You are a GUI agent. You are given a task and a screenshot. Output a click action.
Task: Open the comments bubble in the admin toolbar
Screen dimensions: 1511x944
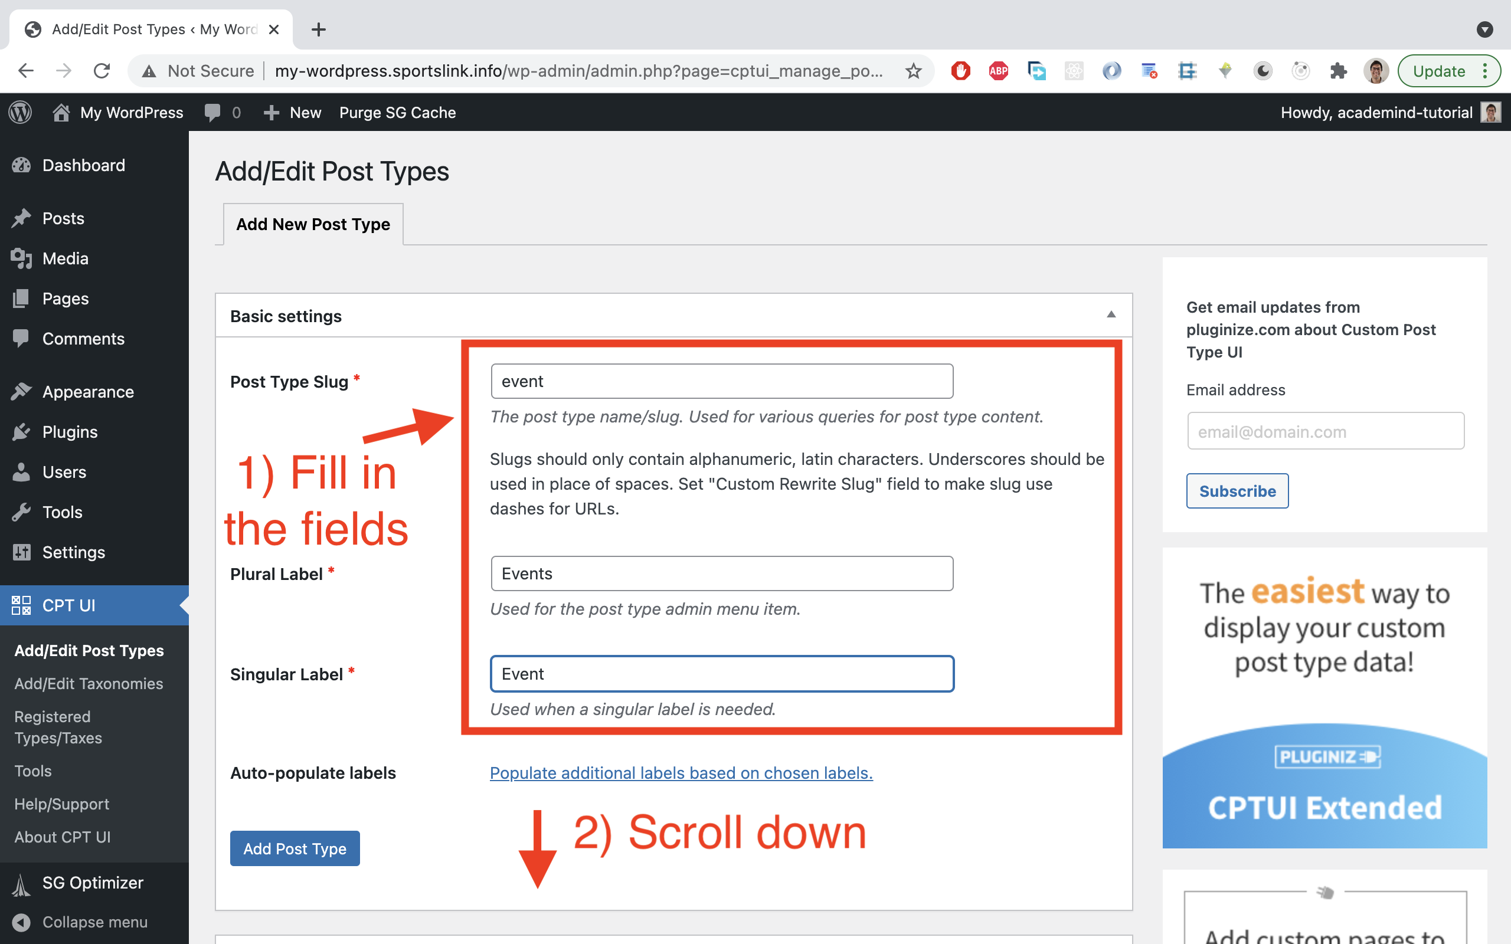[x=213, y=112]
